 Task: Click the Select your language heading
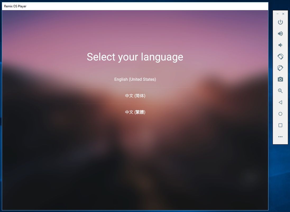point(135,57)
